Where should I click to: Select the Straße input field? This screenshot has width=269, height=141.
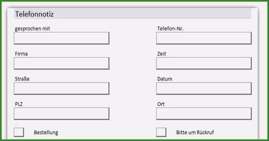coord(61,88)
